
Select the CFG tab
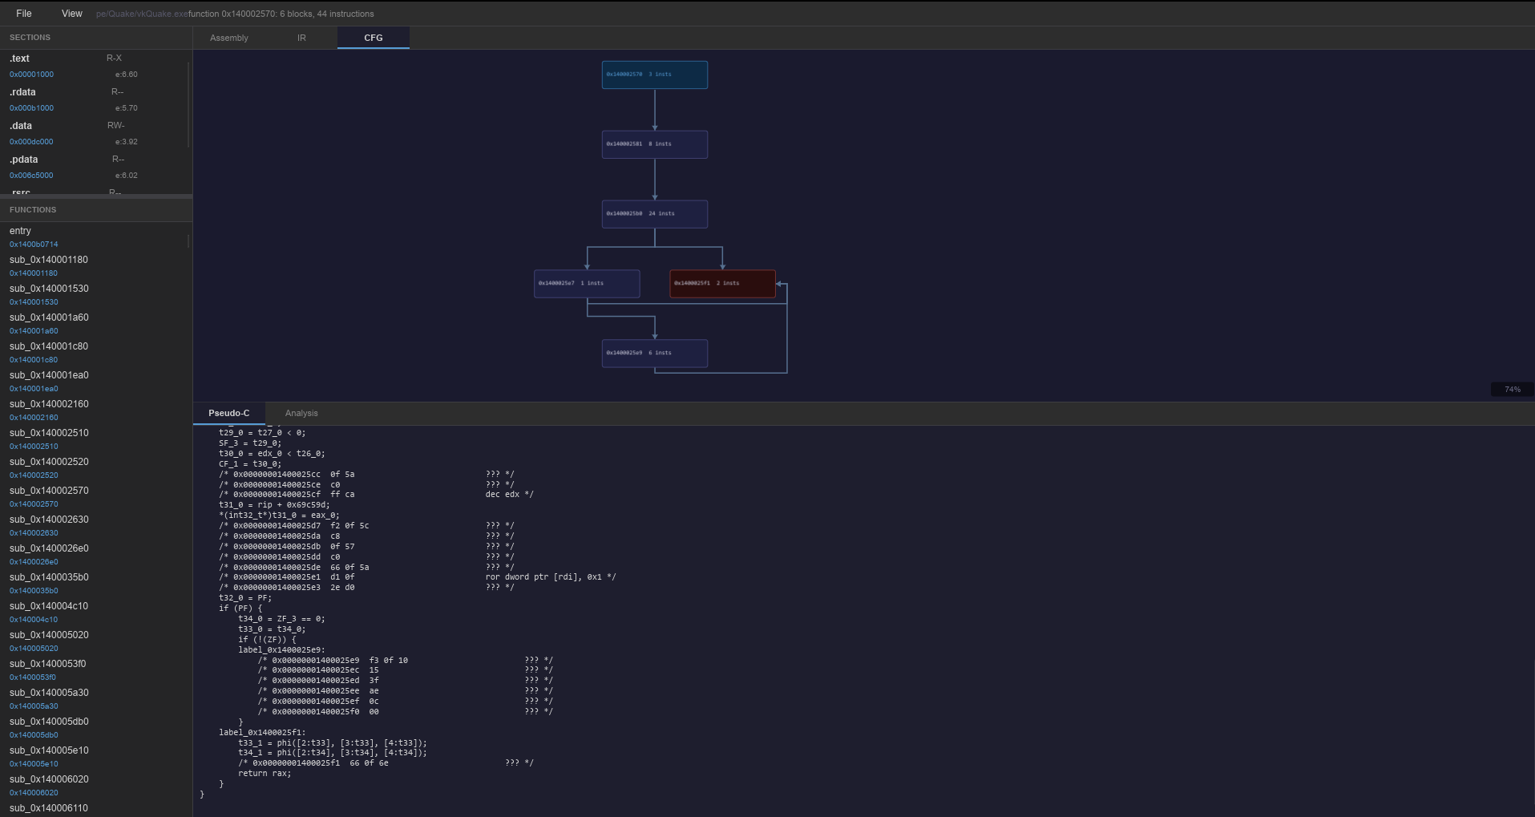[374, 38]
